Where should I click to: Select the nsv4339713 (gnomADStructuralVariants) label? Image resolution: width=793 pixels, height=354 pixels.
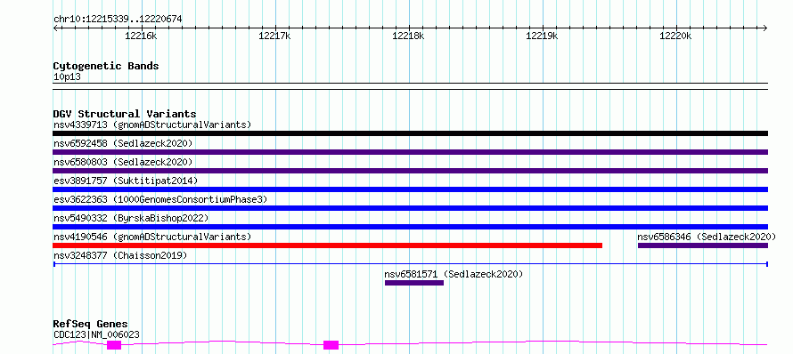[x=152, y=125]
